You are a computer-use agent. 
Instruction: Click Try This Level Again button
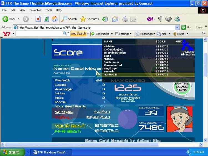click(182, 87)
